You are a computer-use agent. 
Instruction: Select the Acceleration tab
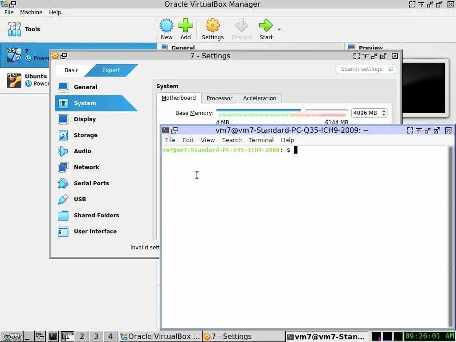260,98
